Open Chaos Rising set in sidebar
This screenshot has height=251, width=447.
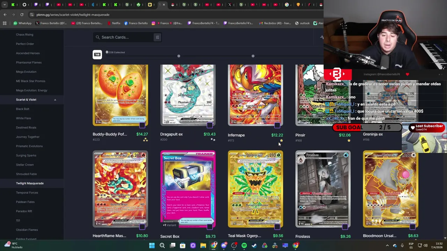tap(24, 35)
